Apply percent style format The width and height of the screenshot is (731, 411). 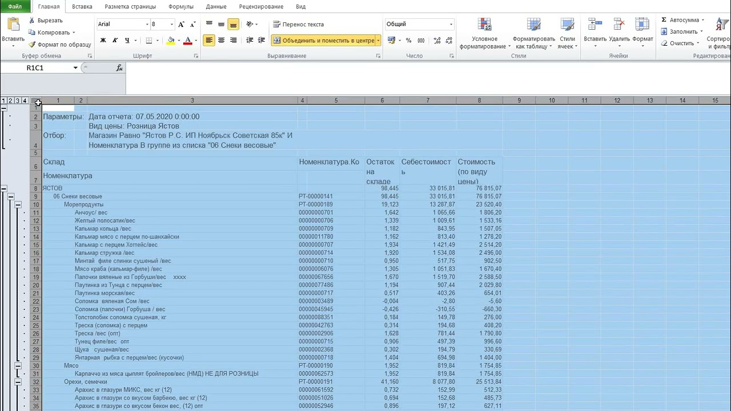coord(408,41)
